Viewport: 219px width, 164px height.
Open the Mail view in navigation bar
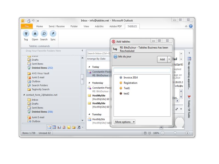[49, 127]
